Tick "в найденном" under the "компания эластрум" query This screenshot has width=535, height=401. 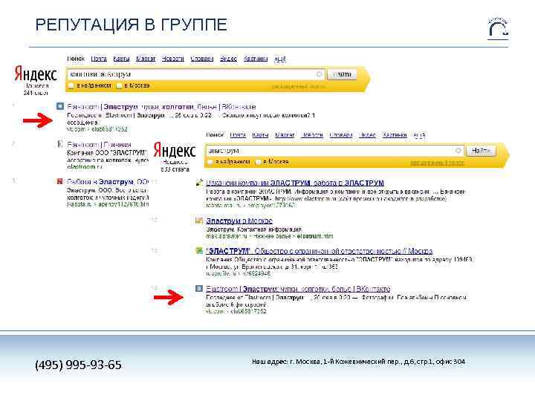coord(71,85)
